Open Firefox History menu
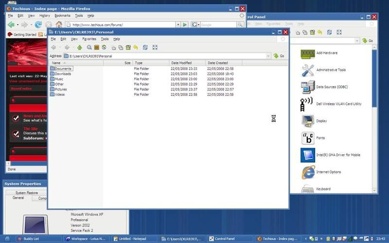The width and height of the screenshot is (389, 243). point(45,16)
